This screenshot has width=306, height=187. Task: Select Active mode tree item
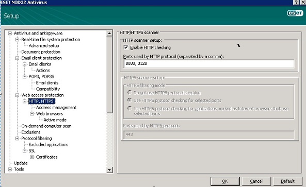click(55, 120)
